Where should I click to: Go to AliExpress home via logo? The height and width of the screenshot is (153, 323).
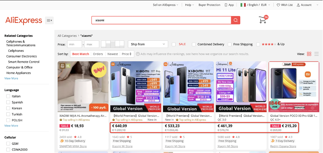pyautogui.click(x=24, y=21)
